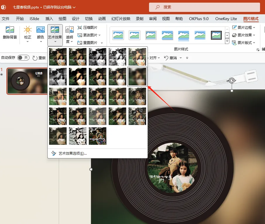Apply the first simple white frame picture style
265x224 pixels.
(x=118, y=35)
